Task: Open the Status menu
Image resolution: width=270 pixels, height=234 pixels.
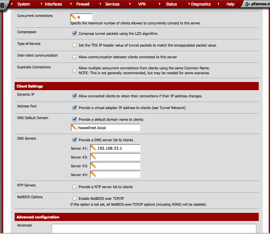Action: pos(171,4)
